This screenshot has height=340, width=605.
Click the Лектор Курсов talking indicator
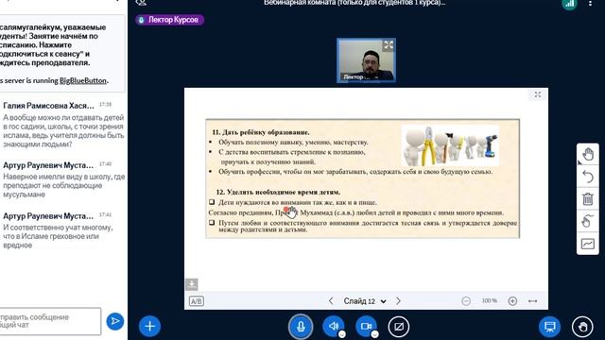point(169,20)
